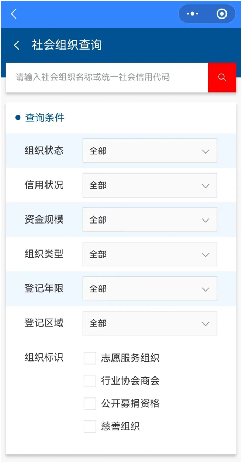
Task: Close mini program via the circle target icon
Action: click(x=221, y=14)
